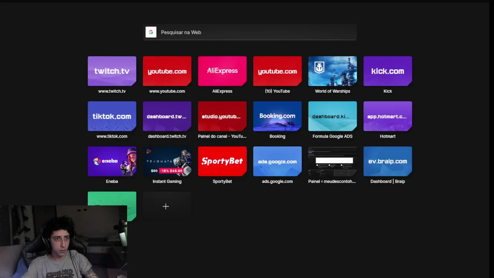Click the www.tiktok.com label
The height and width of the screenshot is (278, 494).
112,136
